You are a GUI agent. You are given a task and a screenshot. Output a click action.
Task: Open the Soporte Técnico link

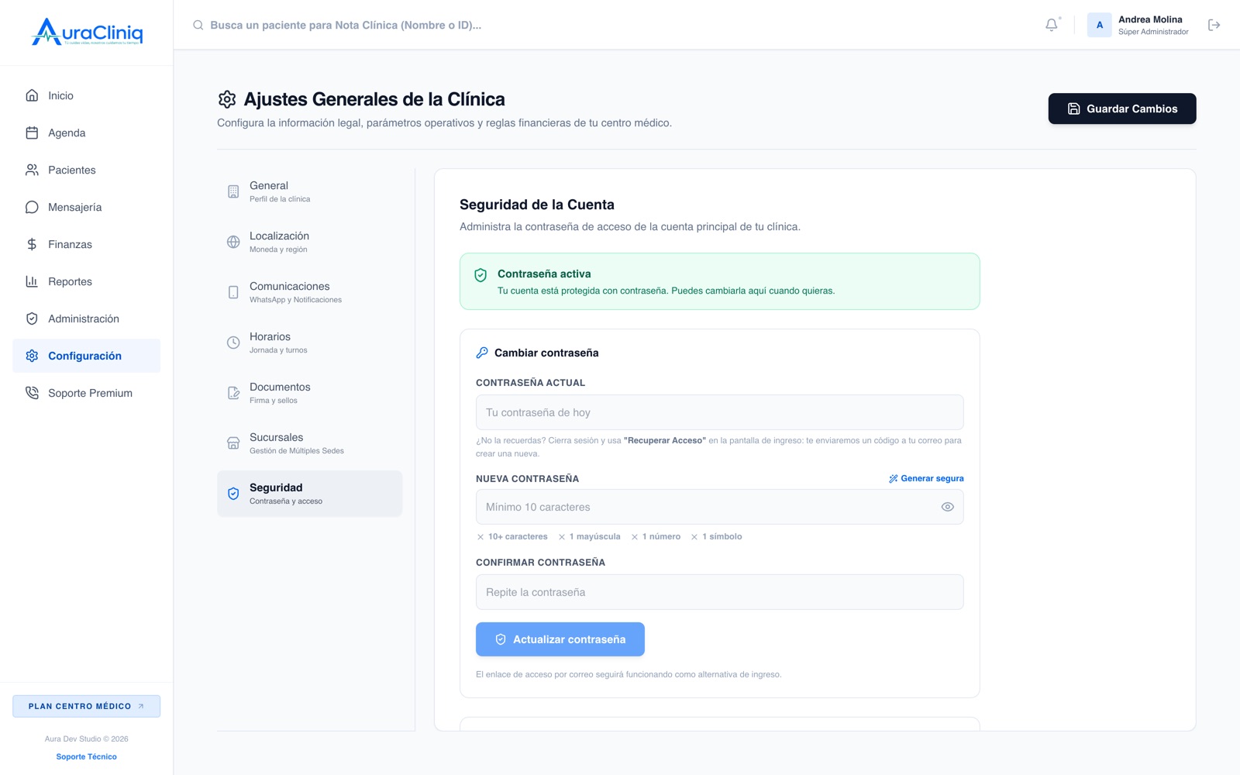[87, 756]
